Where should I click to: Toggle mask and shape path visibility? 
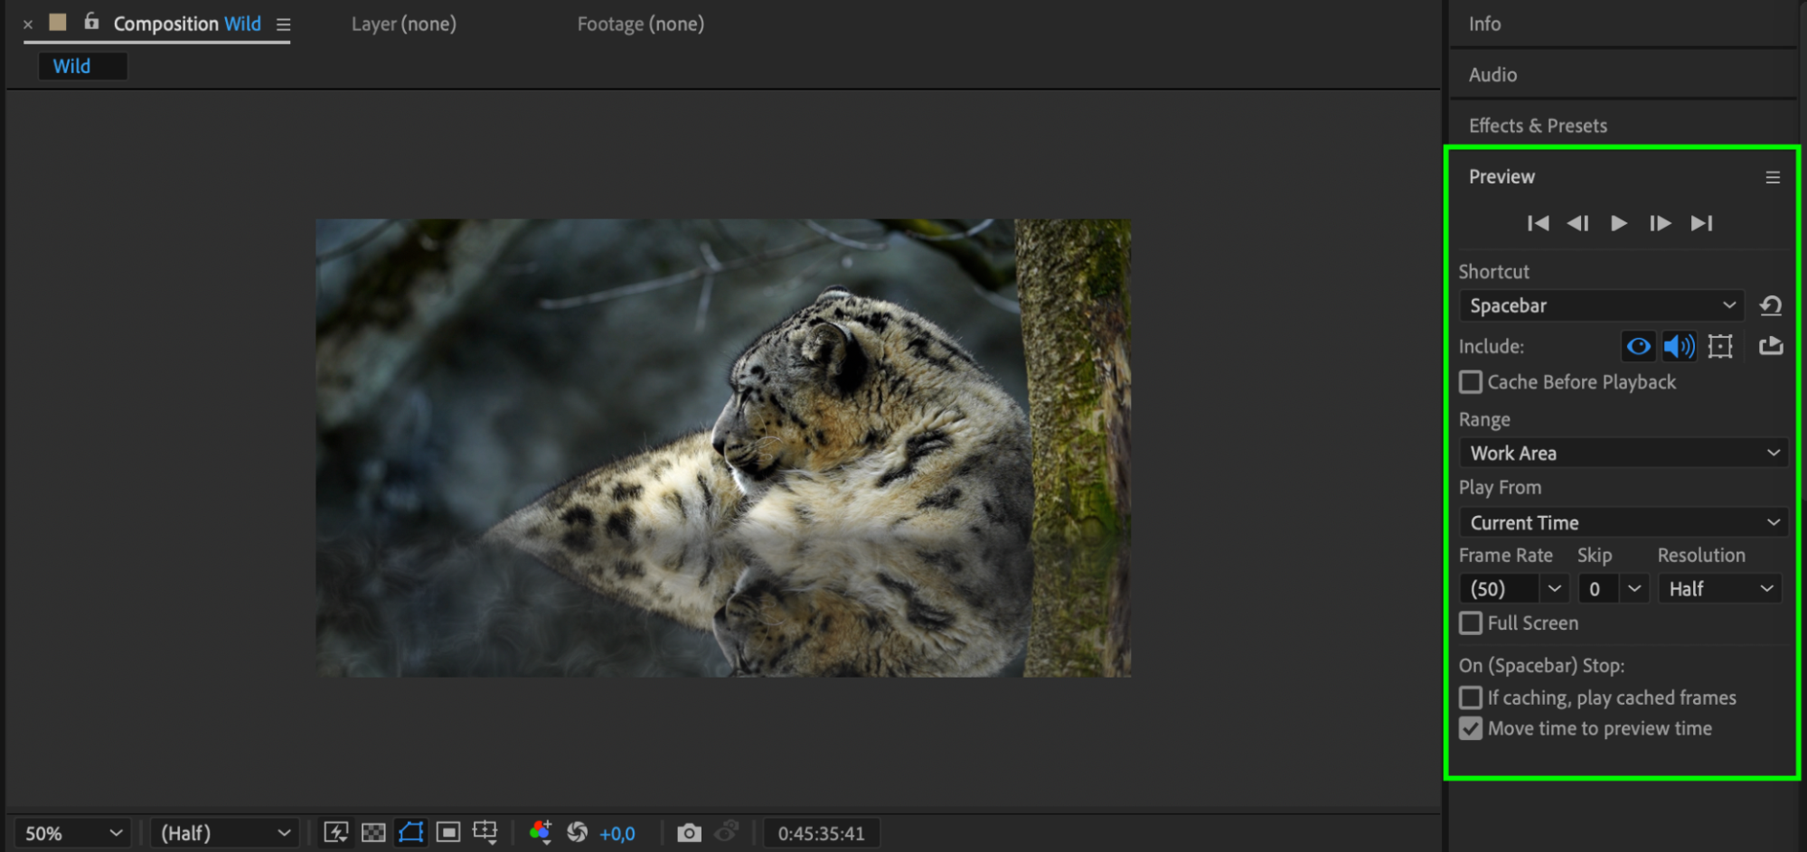click(411, 832)
